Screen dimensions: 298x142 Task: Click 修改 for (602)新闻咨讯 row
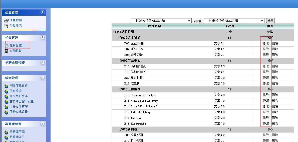pos(270,129)
